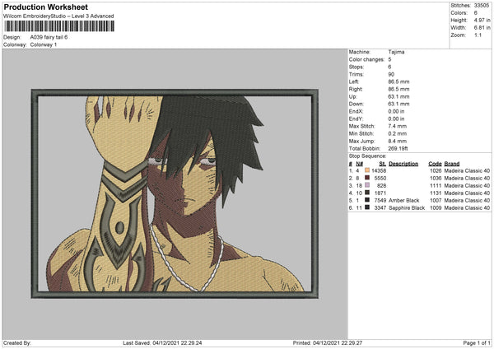The height and width of the screenshot is (349, 494).
Task: Click thread code '1009'
Action: tap(436, 208)
